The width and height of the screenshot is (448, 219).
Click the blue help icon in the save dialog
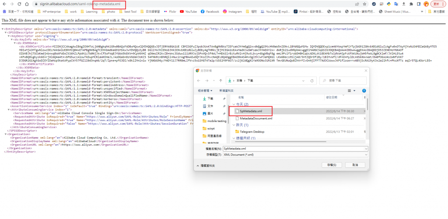(364, 90)
